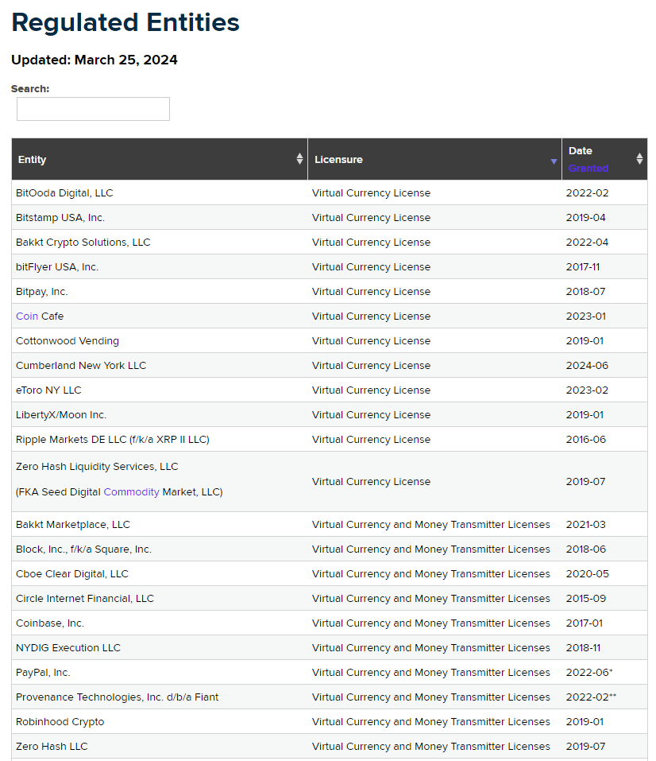Select the Robinhood Crypto row

coord(60,721)
